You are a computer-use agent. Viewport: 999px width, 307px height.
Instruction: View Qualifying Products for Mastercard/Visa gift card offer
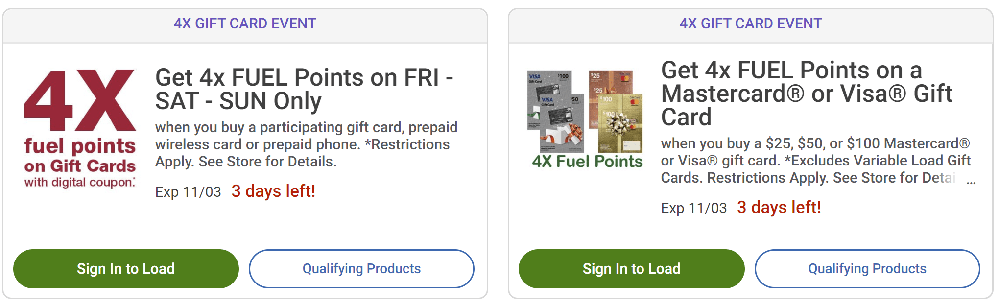(867, 269)
